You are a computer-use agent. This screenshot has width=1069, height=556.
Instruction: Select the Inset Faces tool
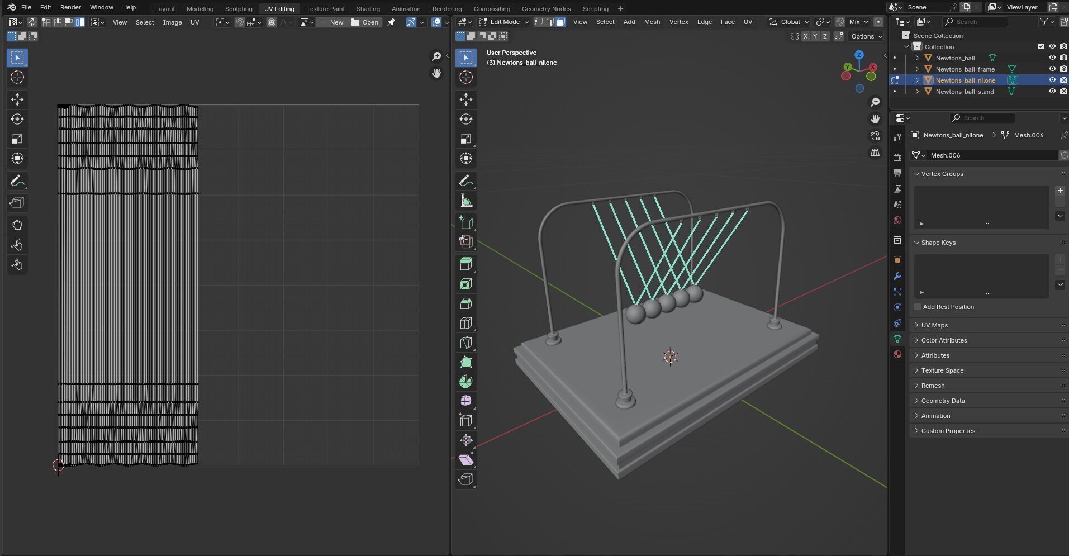click(x=466, y=284)
